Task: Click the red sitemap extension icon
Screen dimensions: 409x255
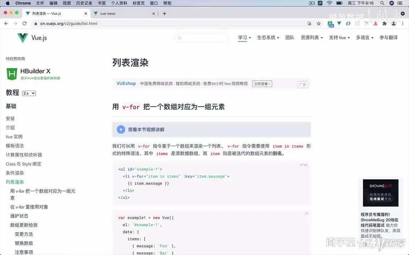Action: (375, 23)
